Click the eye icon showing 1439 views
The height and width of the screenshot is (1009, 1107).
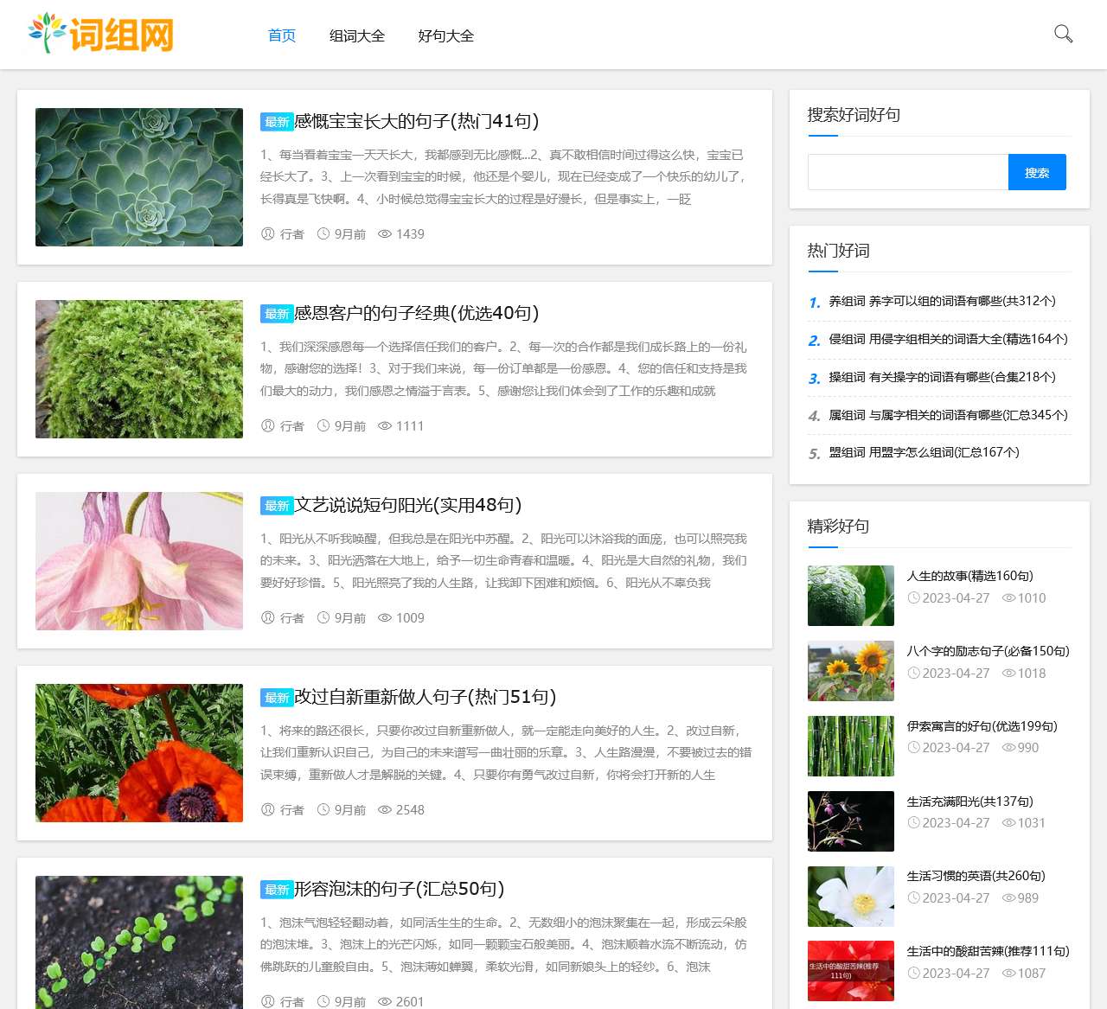pyautogui.click(x=384, y=233)
